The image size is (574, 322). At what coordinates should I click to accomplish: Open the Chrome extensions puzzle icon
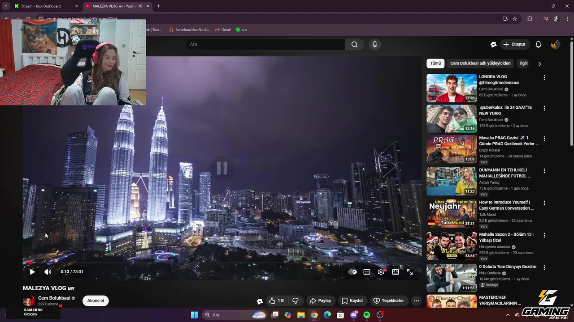530,19
